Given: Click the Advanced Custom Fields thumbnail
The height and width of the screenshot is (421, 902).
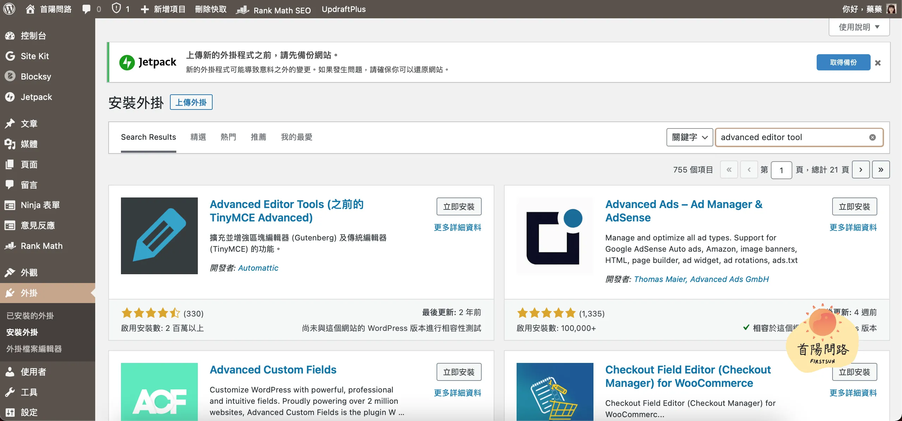Looking at the screenshot, I should tap(159, 391).
